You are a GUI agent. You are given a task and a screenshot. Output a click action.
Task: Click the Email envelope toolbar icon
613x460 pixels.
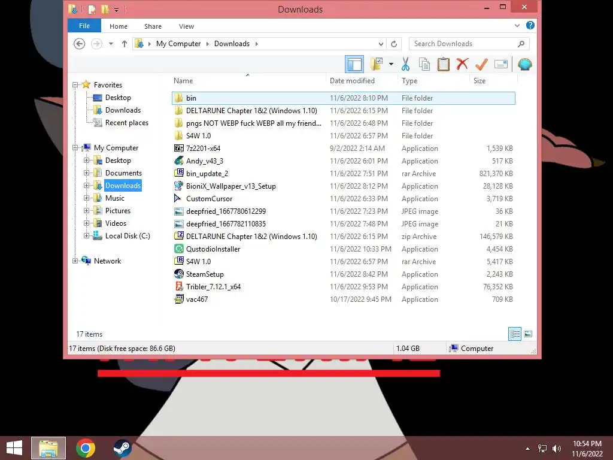pyautogui.click(x=501, y=64)
